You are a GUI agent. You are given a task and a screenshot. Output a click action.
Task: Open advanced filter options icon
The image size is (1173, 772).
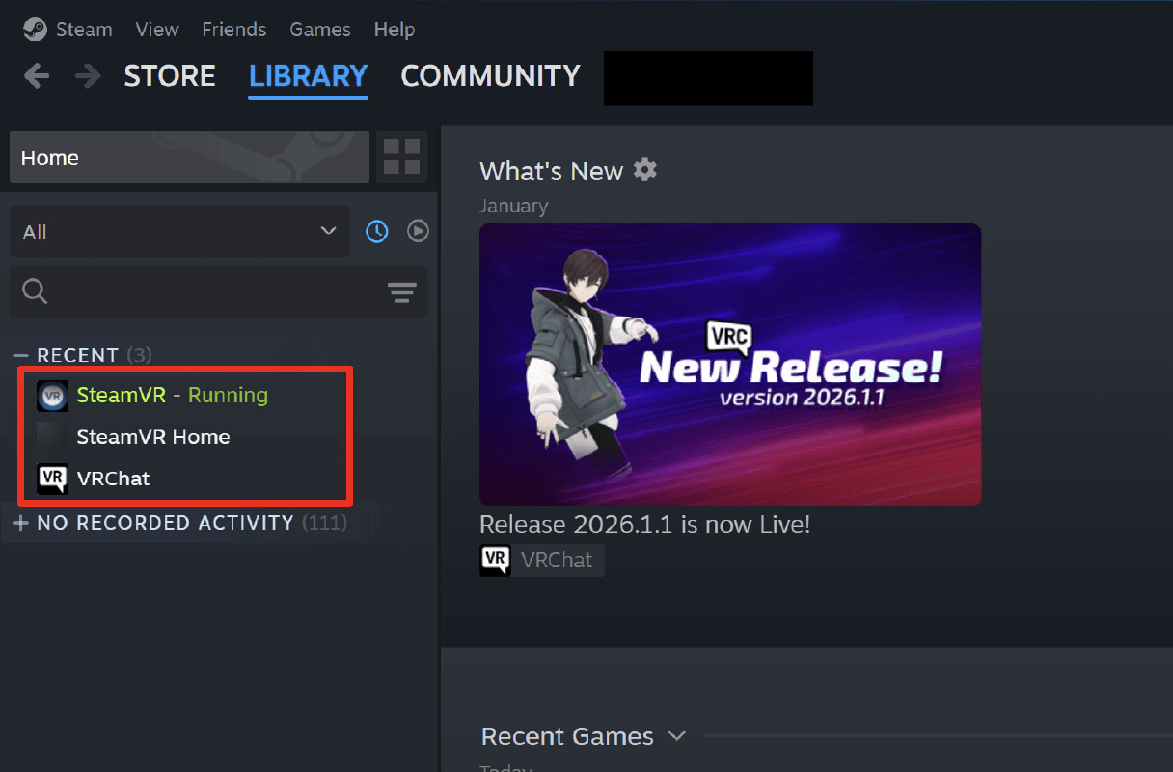point(401,291)
